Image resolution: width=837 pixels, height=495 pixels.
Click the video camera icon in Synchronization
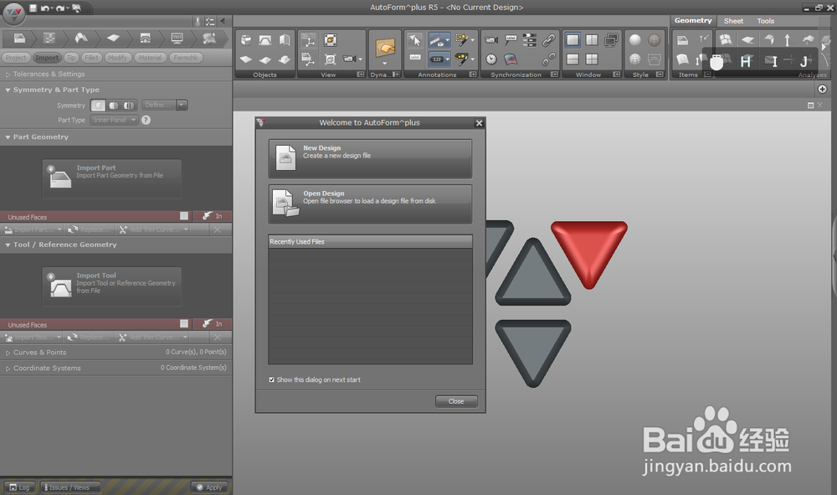[490, 40]
